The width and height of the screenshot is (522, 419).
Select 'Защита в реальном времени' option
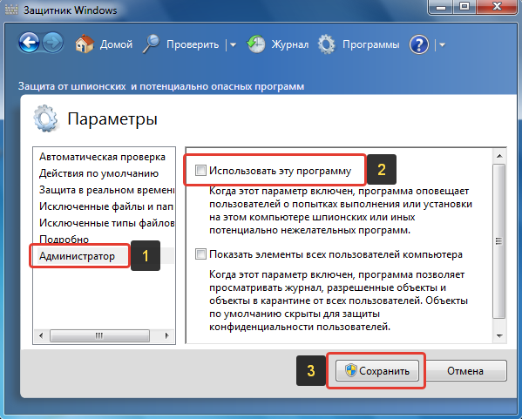[106, 190]
